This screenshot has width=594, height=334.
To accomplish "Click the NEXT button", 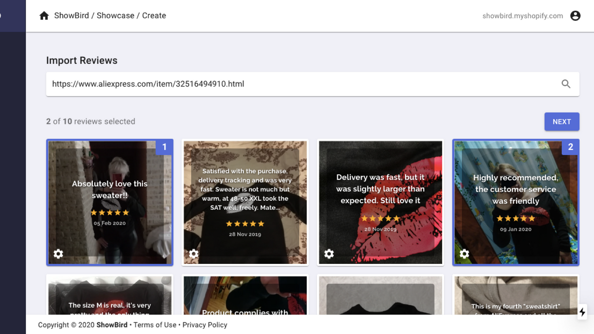I will [x=562, y=122].
